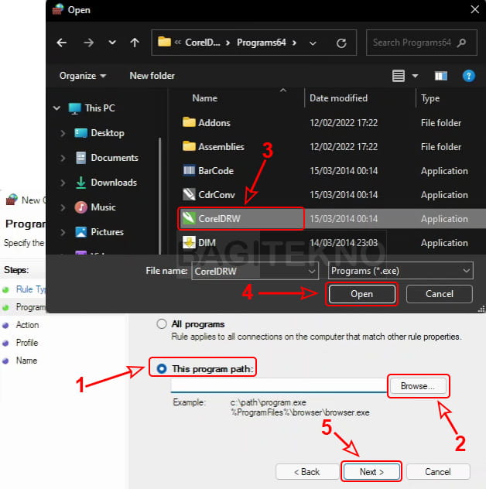Click the search magnifier icon

click(461, 43)
